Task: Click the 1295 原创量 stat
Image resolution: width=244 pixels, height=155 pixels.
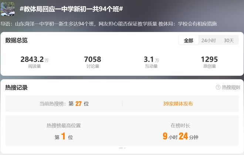Action: click(210, 62)
